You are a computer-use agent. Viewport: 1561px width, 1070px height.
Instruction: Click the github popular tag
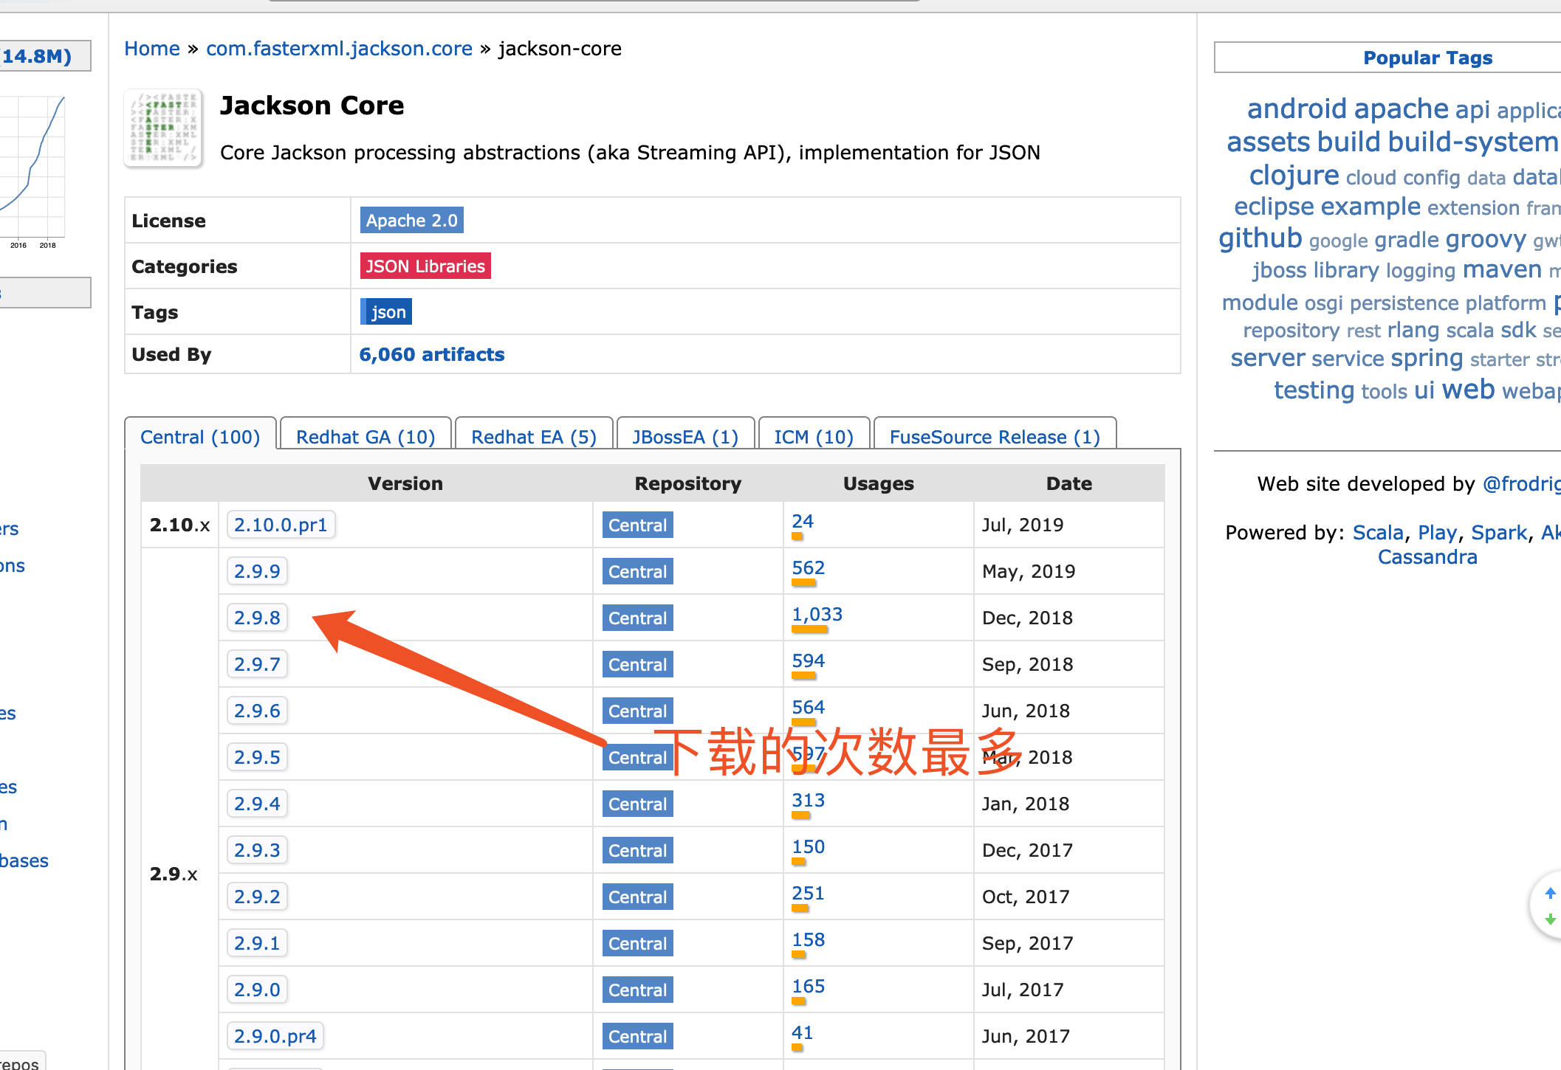(x=1260, y=238)
